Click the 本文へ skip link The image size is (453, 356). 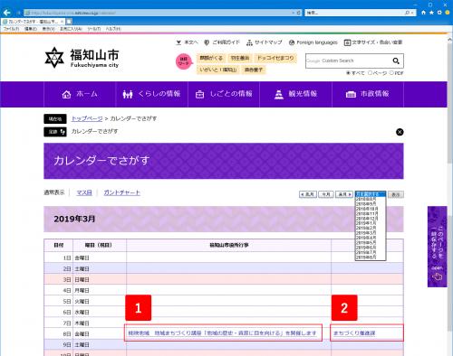tap(187, 42)
